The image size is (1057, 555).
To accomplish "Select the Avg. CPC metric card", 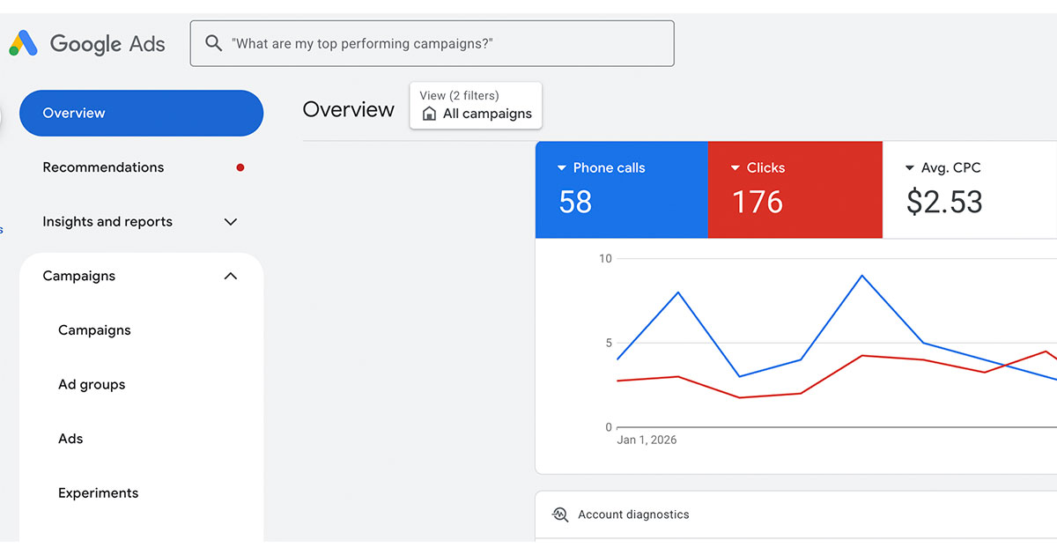I will click(x=969, y=189).
